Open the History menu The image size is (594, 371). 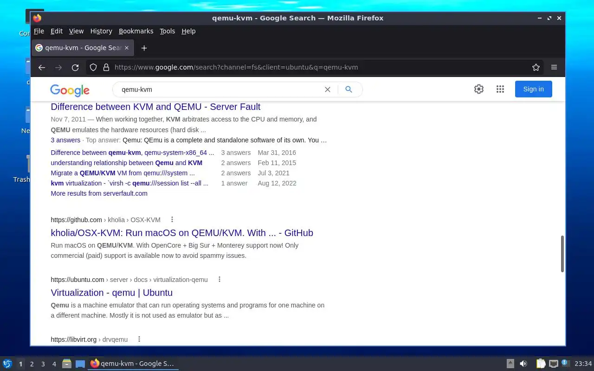point(101,31)
